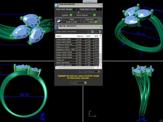
Task: Click the horizontal scrollbar right arrow
Action: coord(98,68)
